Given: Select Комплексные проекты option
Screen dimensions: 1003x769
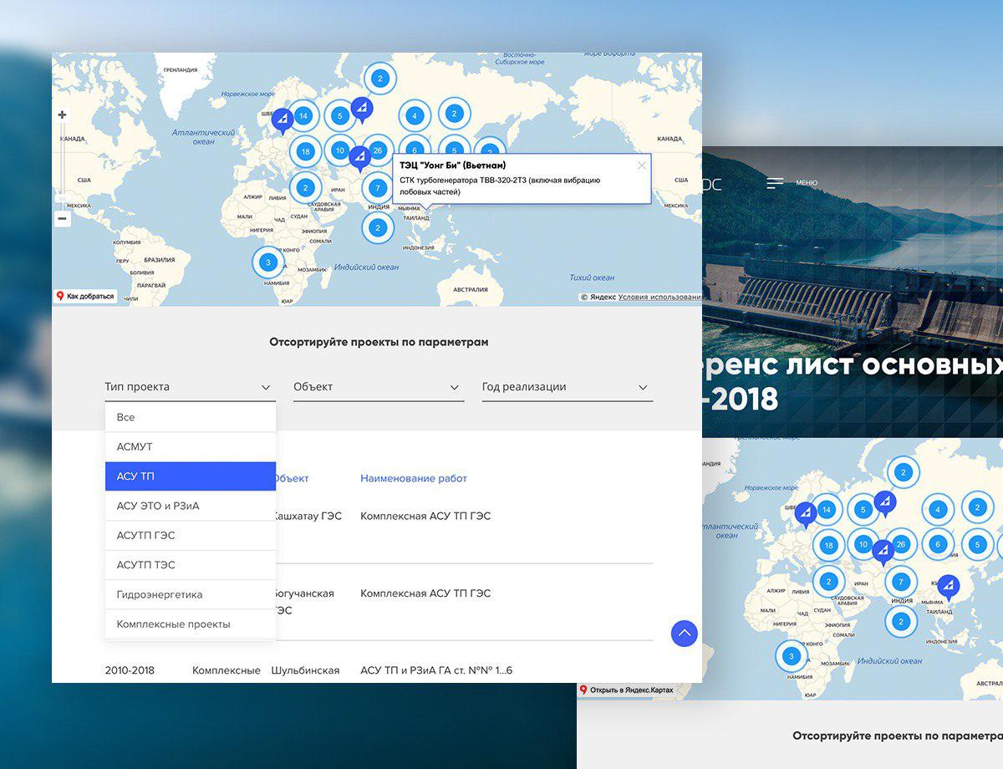Looking at the screenshot, I should [191, 624].
